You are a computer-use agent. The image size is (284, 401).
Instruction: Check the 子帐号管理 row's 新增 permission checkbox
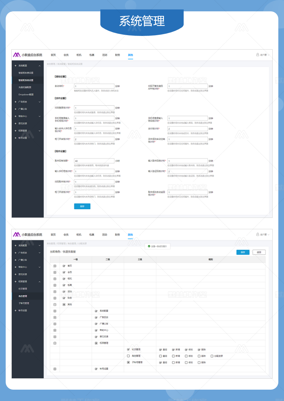coord(173,362)
